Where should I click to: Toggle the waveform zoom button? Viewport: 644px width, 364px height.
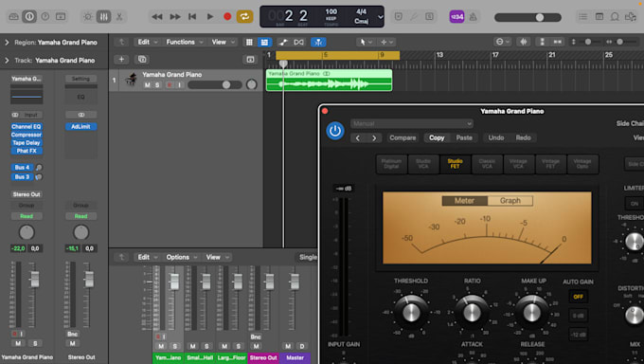point(523,42)
